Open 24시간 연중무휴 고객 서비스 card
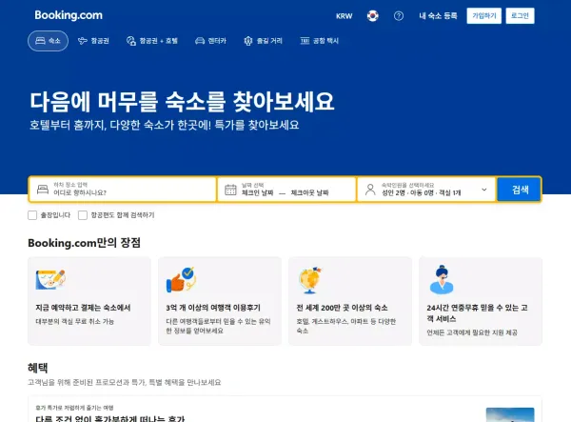 pyautogui.click(x=481, y=301)
